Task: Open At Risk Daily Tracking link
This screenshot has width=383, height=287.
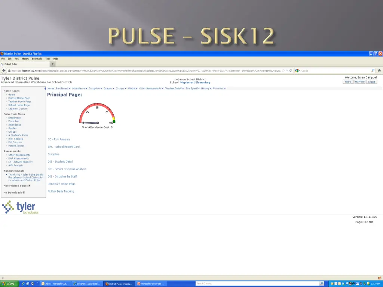Action: (x=61, y=191)
